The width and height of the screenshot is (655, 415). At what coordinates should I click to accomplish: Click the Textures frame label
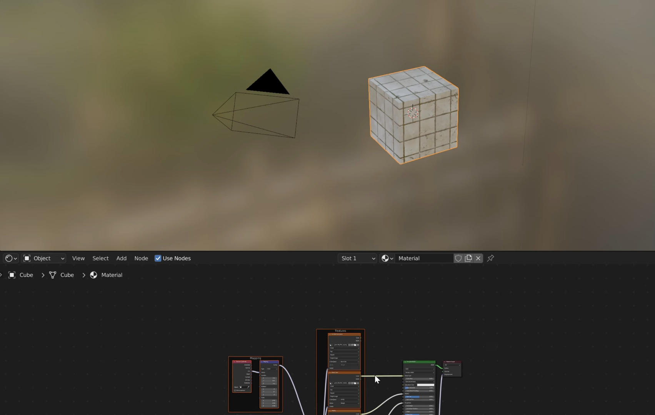(x=340, y=331)
